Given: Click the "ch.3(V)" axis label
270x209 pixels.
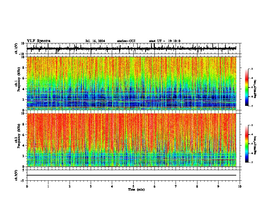Looking at the screenshot, I should point(16,175).
